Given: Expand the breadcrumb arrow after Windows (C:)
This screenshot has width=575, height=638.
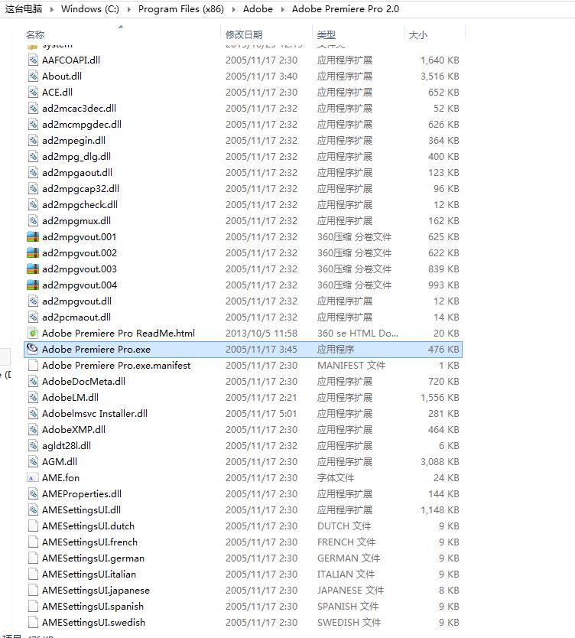Looking at the screenshot, I should pos(129,9).
